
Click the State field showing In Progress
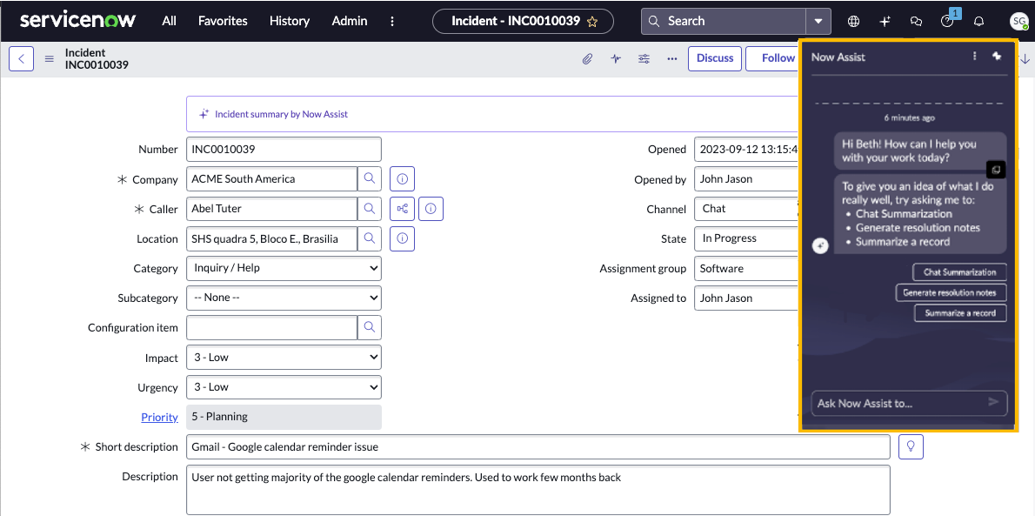(747, 238)
